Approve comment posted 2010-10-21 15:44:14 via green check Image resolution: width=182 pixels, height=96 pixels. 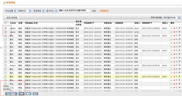point(171,28)
